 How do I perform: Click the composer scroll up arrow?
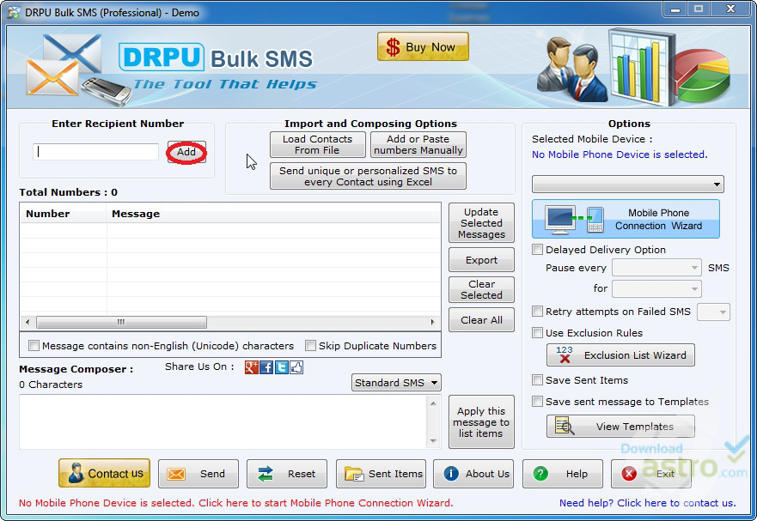click(433, 403)
